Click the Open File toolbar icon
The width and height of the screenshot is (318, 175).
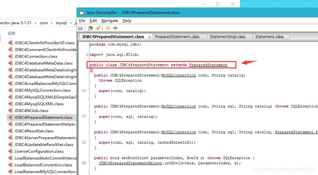[80, 28]
